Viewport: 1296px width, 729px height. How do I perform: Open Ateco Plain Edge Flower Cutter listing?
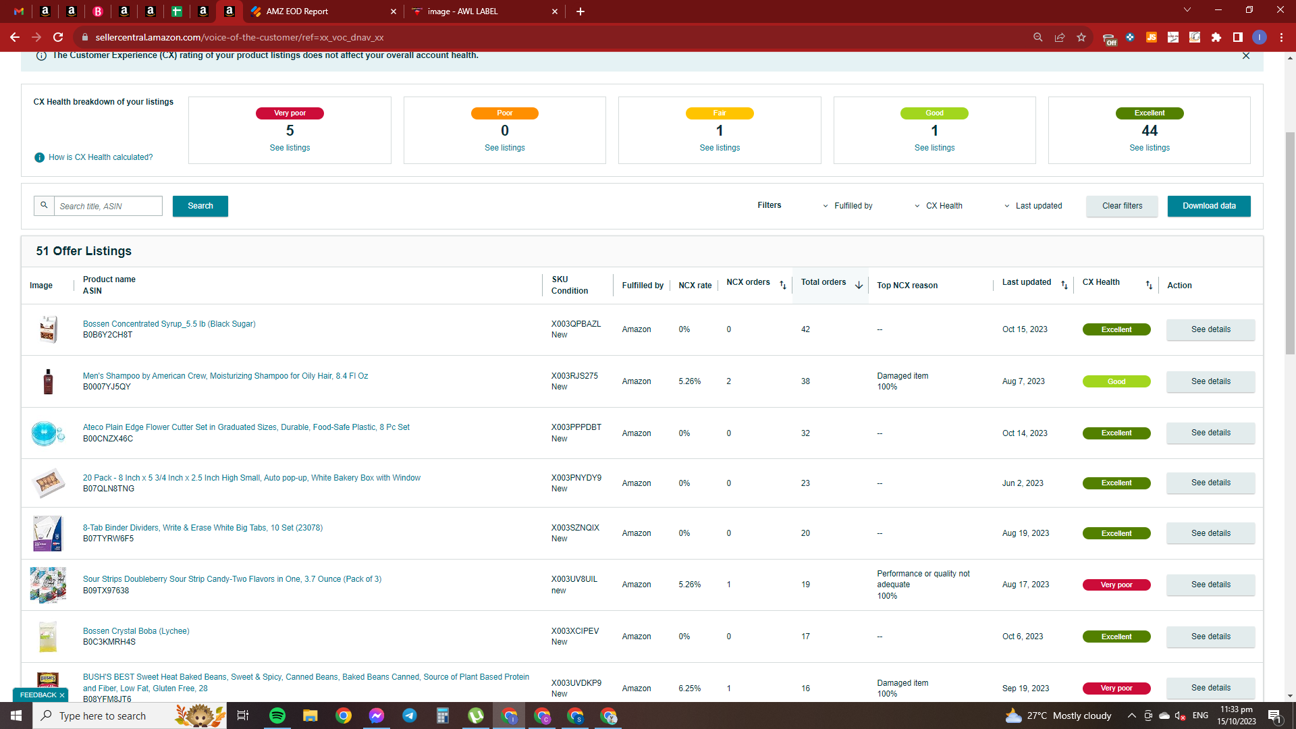point(246,427)
